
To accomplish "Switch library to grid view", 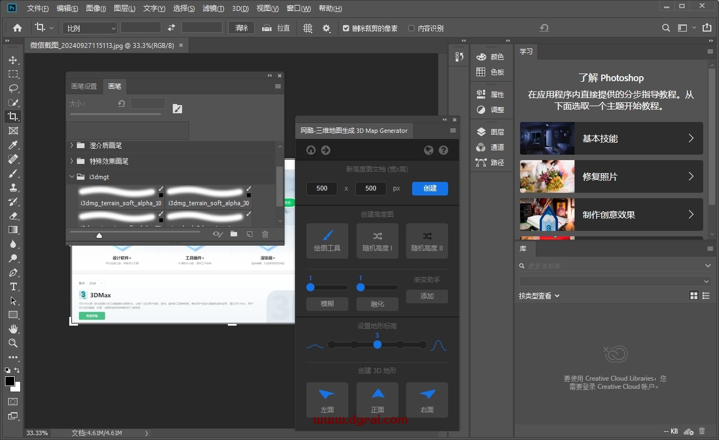I will [x=694, y=296].
